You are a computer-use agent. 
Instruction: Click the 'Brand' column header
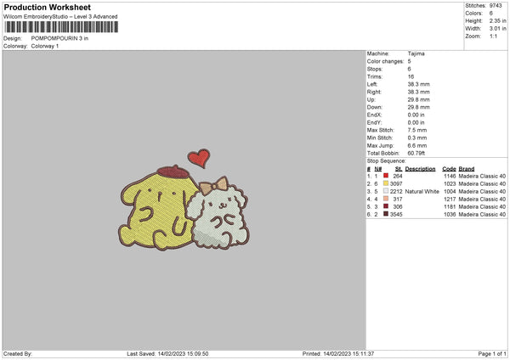(x=467, y=169)
